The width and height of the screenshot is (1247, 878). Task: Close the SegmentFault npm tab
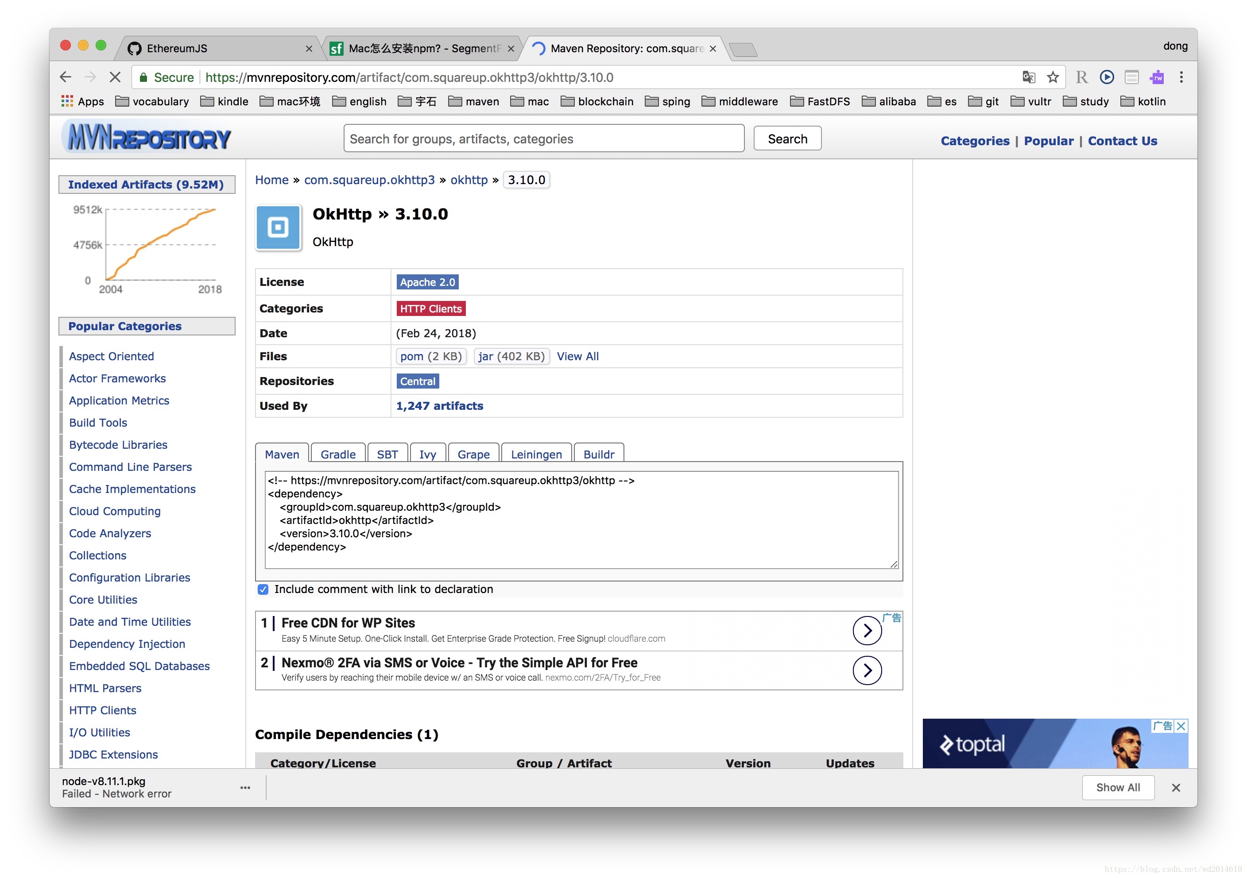[x=511, y=49]
